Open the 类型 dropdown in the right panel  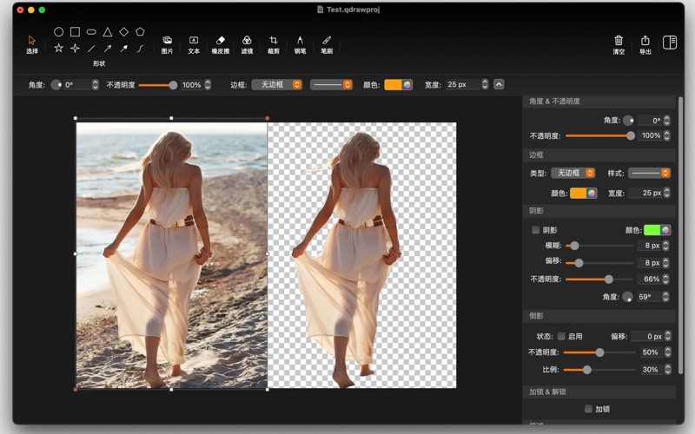tap(573, 174)
